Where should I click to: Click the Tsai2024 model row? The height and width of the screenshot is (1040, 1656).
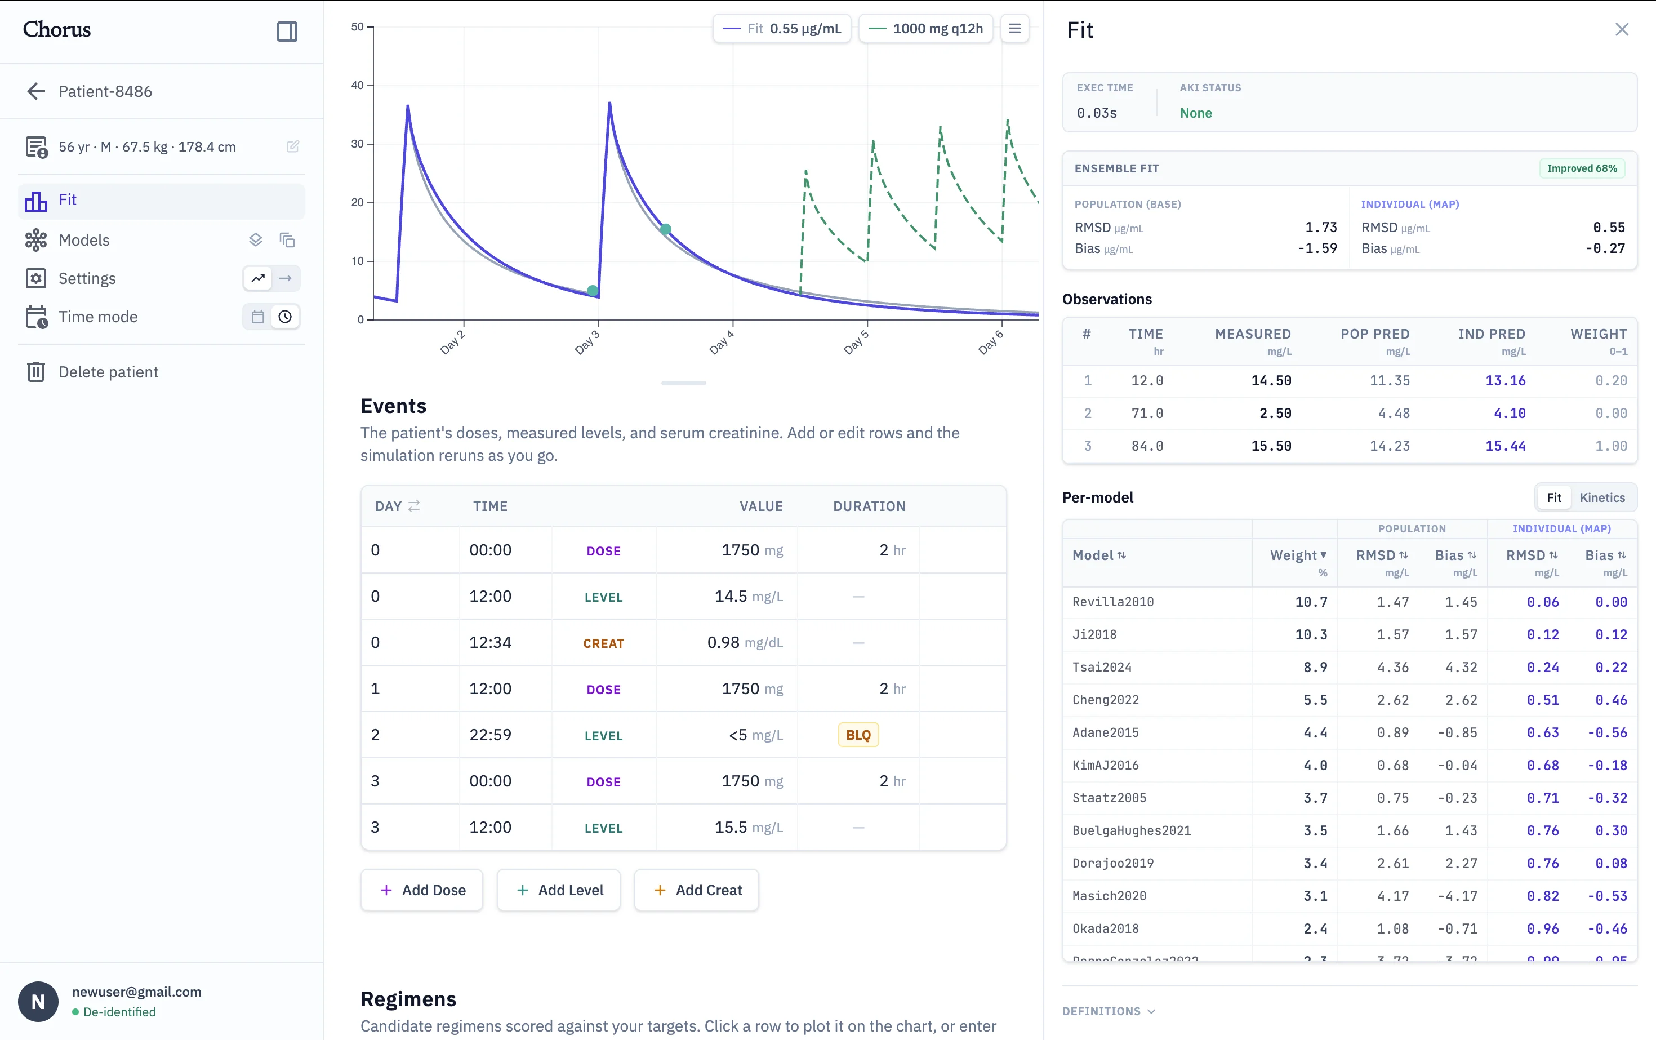(1349, 668)
